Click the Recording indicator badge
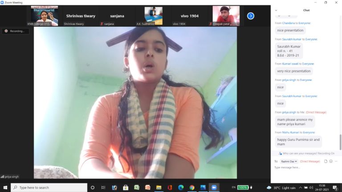This screenshot has width=342, height=192. click(x=15, y=31)
